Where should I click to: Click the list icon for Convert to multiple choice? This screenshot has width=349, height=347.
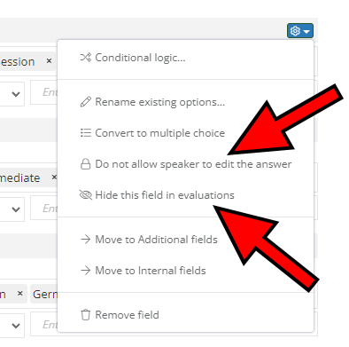point(86,133)
